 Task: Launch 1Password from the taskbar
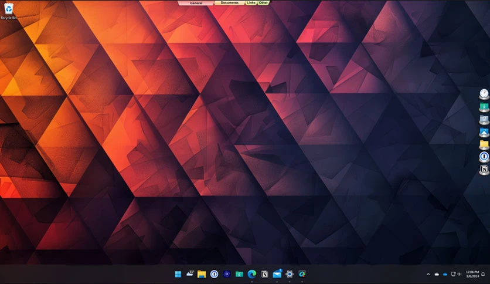click(x=214, y=274)
